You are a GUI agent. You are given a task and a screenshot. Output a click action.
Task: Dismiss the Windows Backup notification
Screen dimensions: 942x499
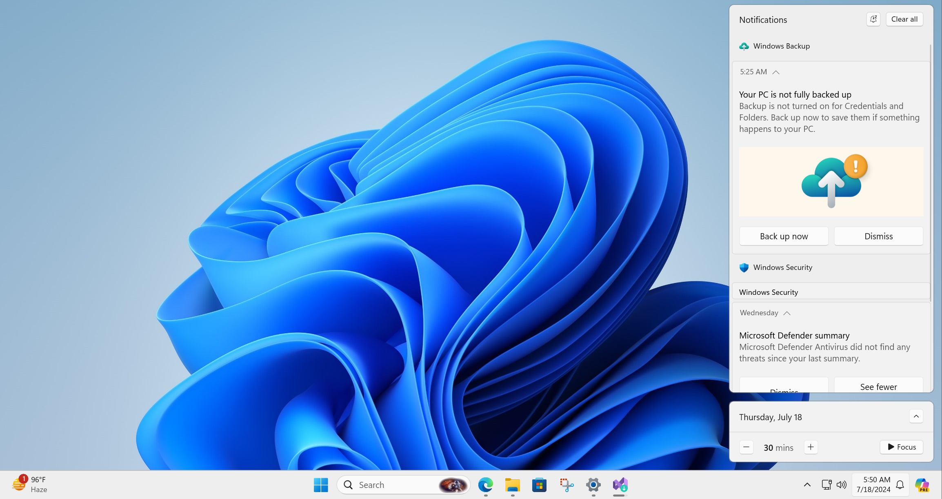(x=878, y=236)
